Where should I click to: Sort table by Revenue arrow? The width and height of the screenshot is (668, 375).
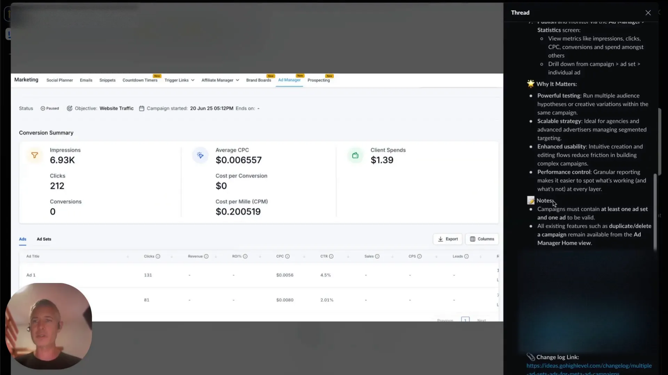(216, 257)
